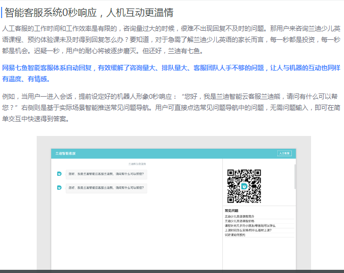Click the logo in the QR code center
This screenshot has height=273, width=344.
click(x=244, y=186)
